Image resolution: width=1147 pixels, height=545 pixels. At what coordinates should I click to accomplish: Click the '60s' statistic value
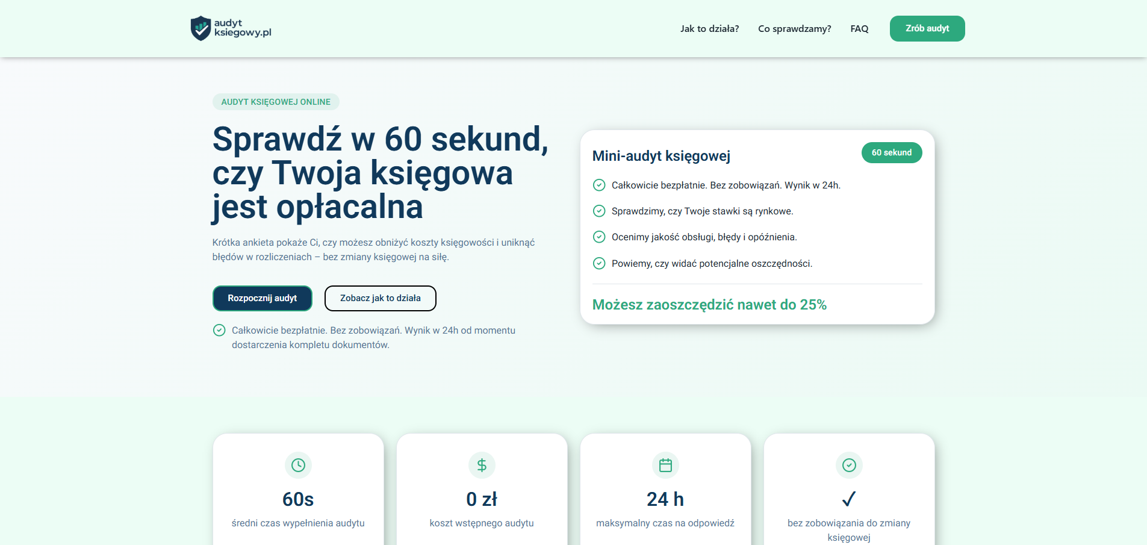pos(298,499)
